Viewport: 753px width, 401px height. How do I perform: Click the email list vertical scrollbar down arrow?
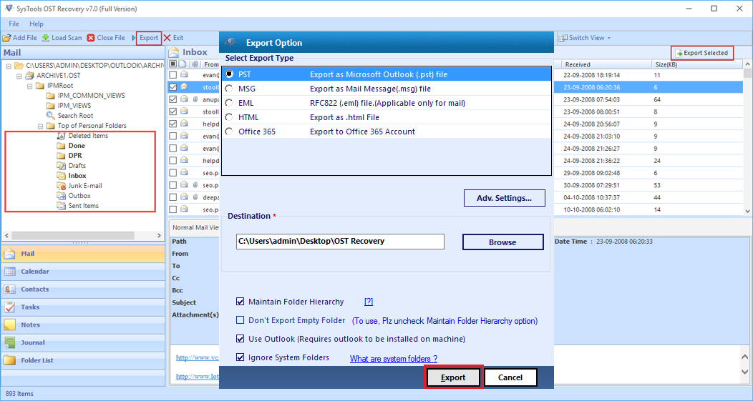[747, 211]
